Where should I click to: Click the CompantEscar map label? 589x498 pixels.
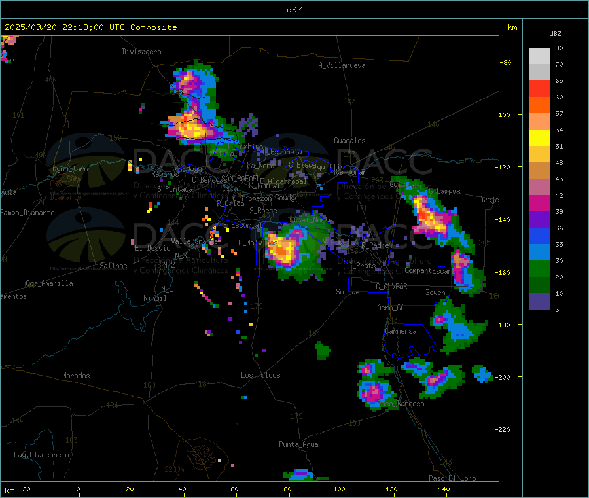[429, 270]
